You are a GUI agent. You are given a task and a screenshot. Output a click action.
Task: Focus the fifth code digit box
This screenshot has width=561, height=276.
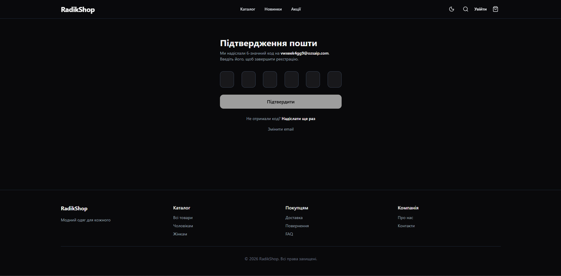click(313, 79)
